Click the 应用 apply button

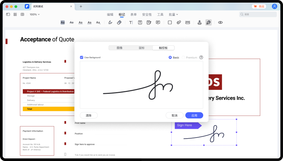tap(194, 116)
